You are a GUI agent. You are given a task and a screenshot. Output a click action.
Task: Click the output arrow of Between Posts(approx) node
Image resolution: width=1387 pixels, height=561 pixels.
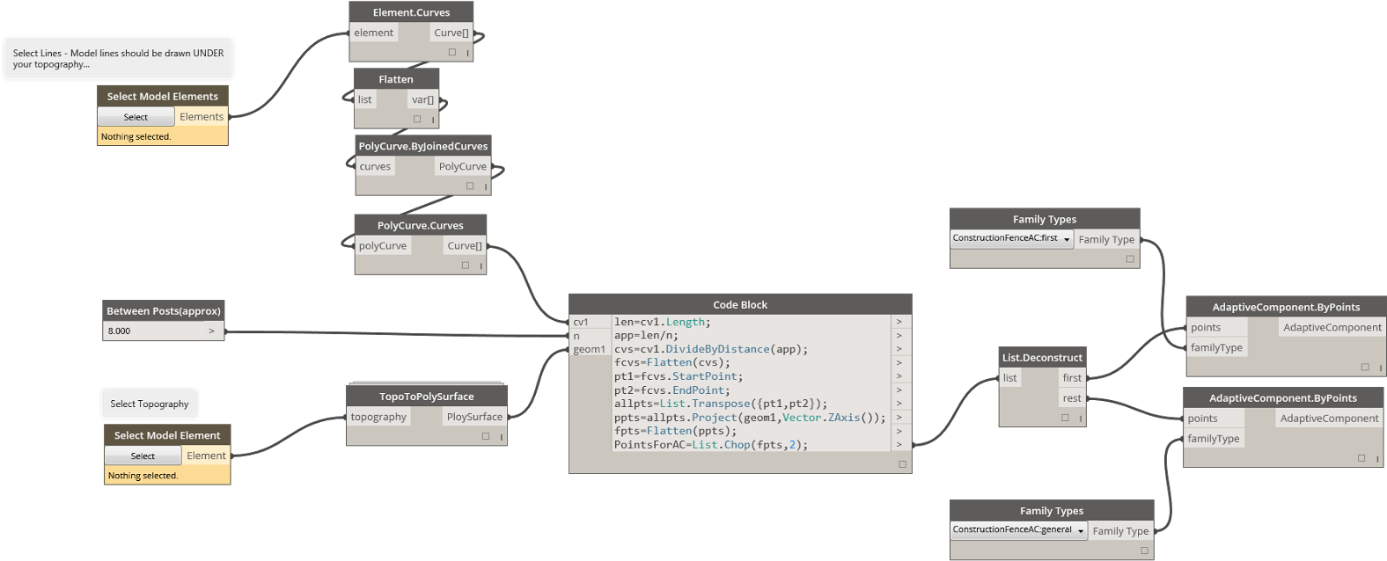coord(211,331)
